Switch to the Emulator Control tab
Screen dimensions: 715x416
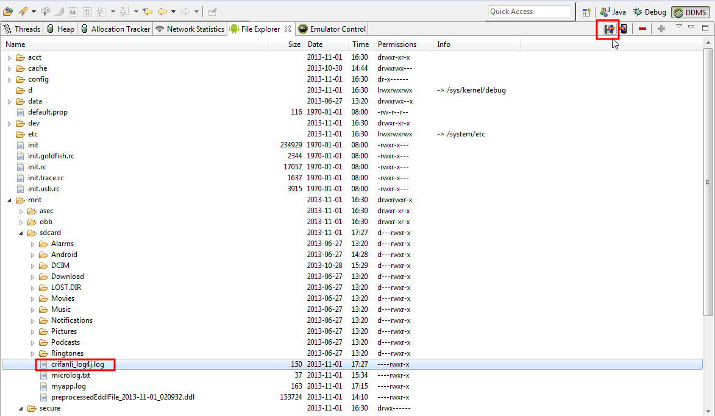pyautogui.click(x=332, y=29)
